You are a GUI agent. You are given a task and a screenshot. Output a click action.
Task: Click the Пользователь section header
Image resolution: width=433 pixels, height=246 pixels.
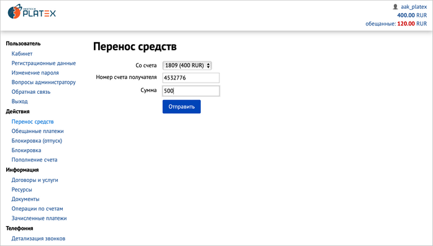[23, 43]
